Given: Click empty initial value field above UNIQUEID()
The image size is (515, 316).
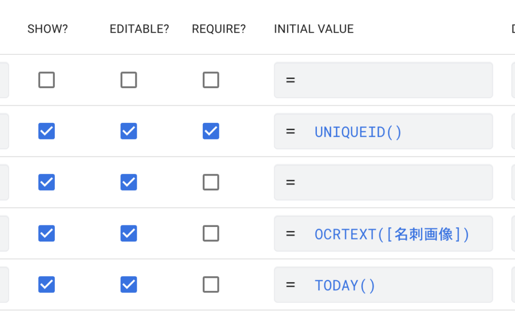Looking at the screenshot, I should pos(383,81).
